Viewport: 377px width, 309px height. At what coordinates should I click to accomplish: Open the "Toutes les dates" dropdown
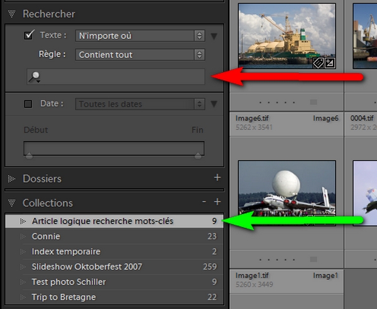click(x=139, y=104)
